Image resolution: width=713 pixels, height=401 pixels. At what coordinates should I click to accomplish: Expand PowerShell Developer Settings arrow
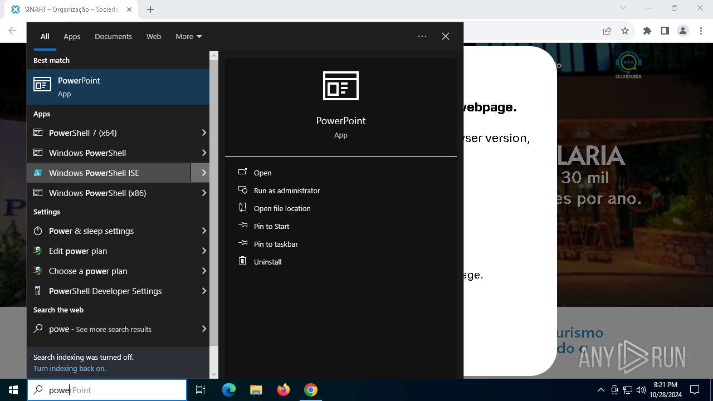pos(204,291)
